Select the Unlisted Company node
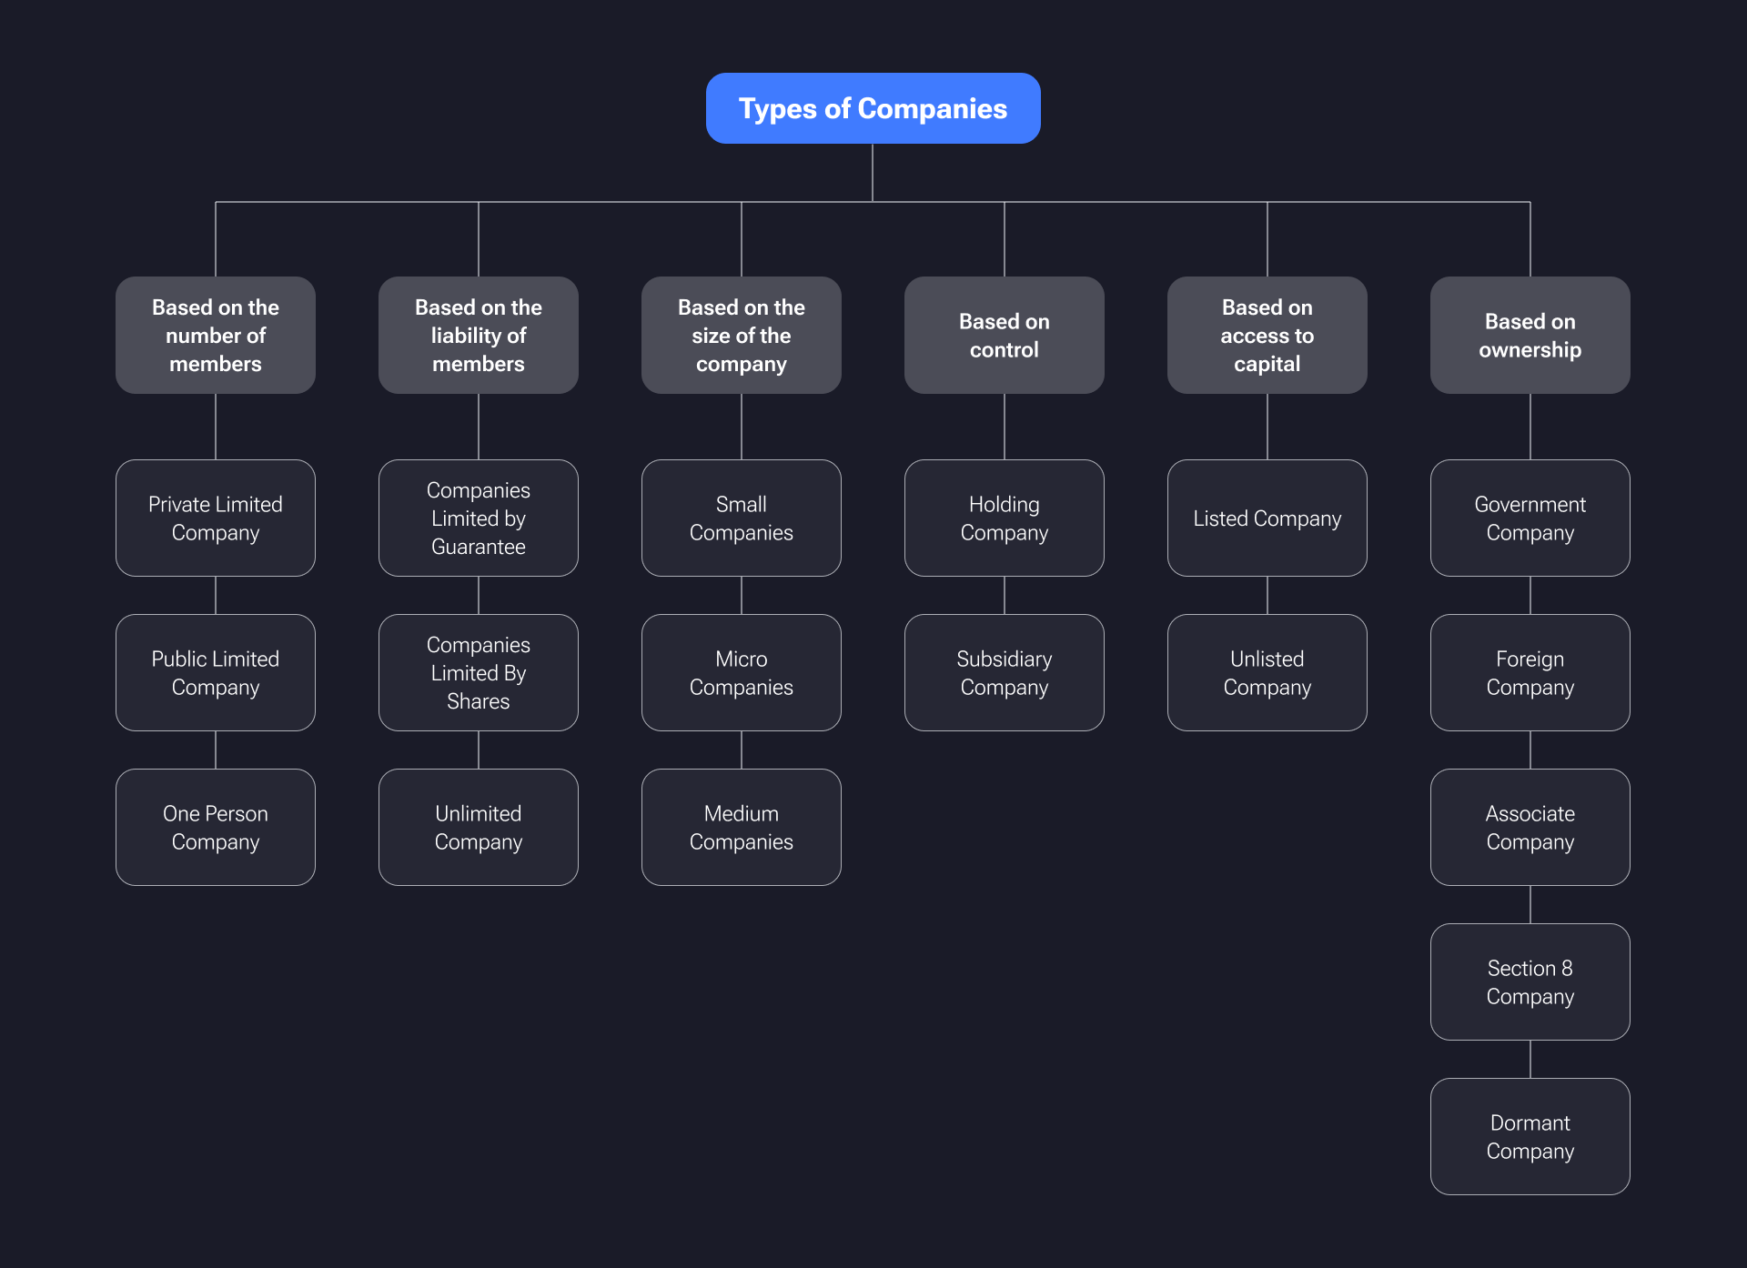 click(x=1267, y=672)
